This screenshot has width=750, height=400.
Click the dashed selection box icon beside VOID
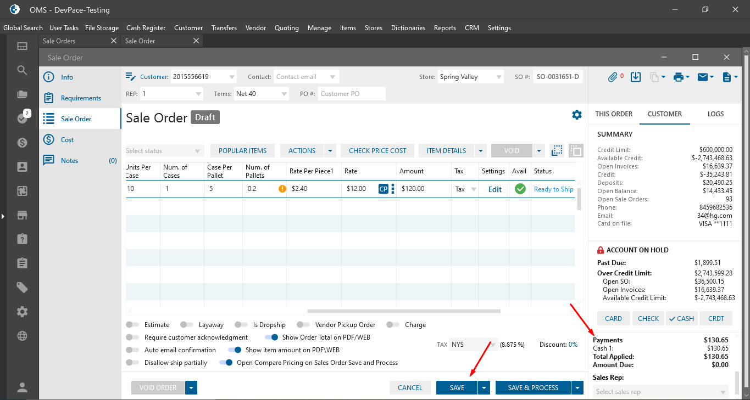557,150
